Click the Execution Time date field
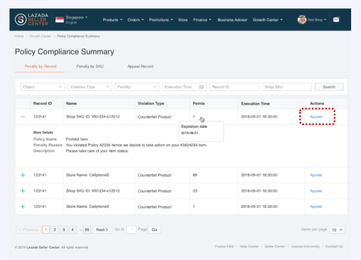 pos(184,87)
